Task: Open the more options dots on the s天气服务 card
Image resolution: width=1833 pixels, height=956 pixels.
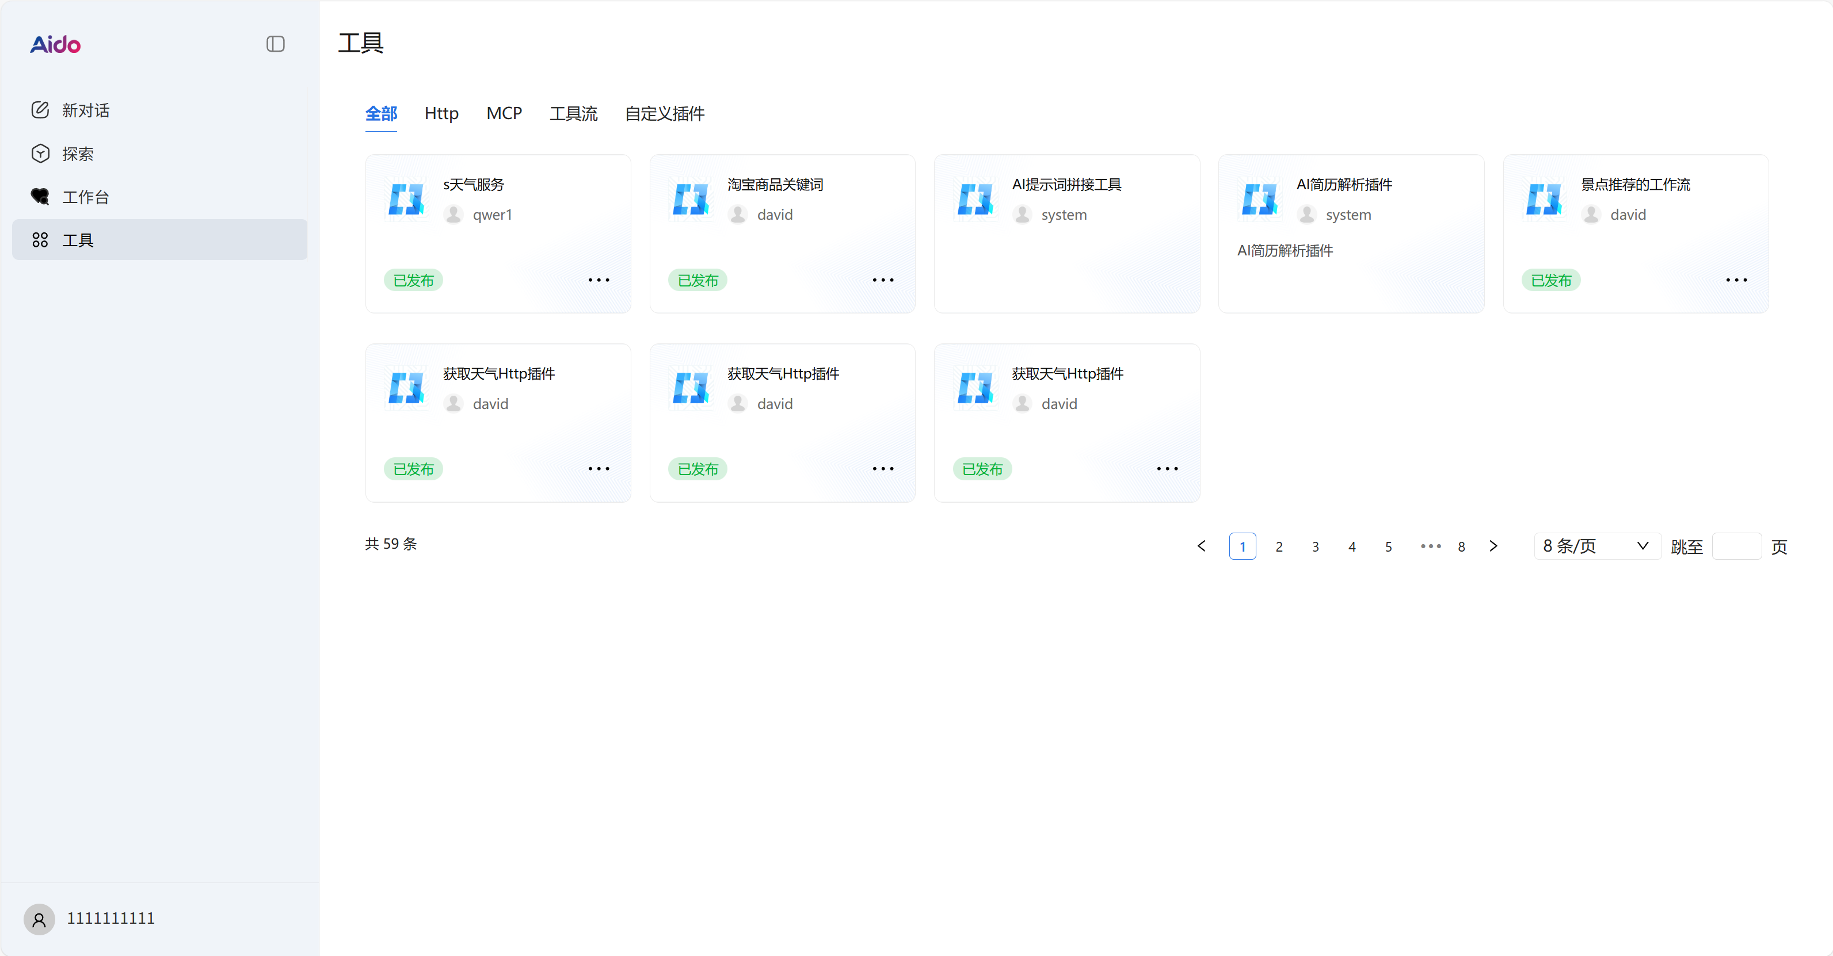Action: click(x=599, y=280)
